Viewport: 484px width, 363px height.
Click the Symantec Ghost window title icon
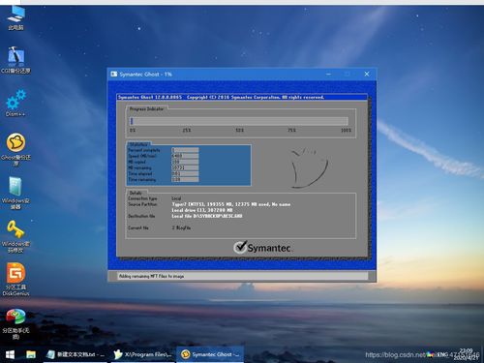point(114,74)
